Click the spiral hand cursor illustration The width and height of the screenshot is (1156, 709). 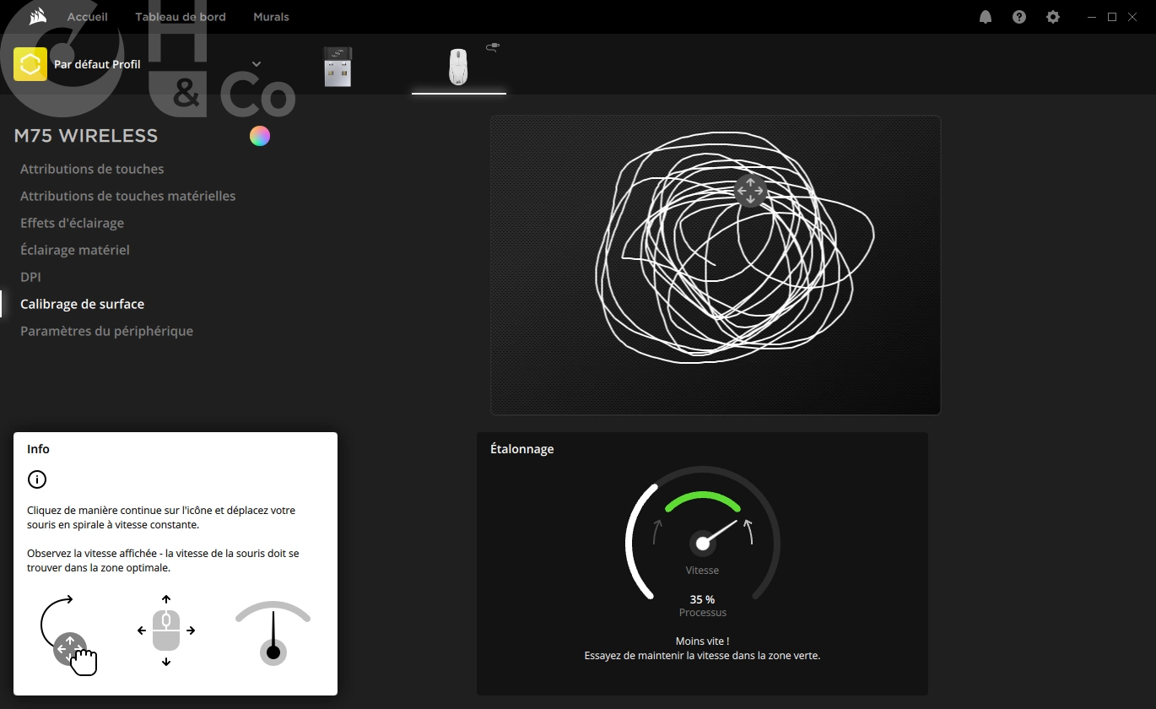pyautogui.click(x=70, y=634)
